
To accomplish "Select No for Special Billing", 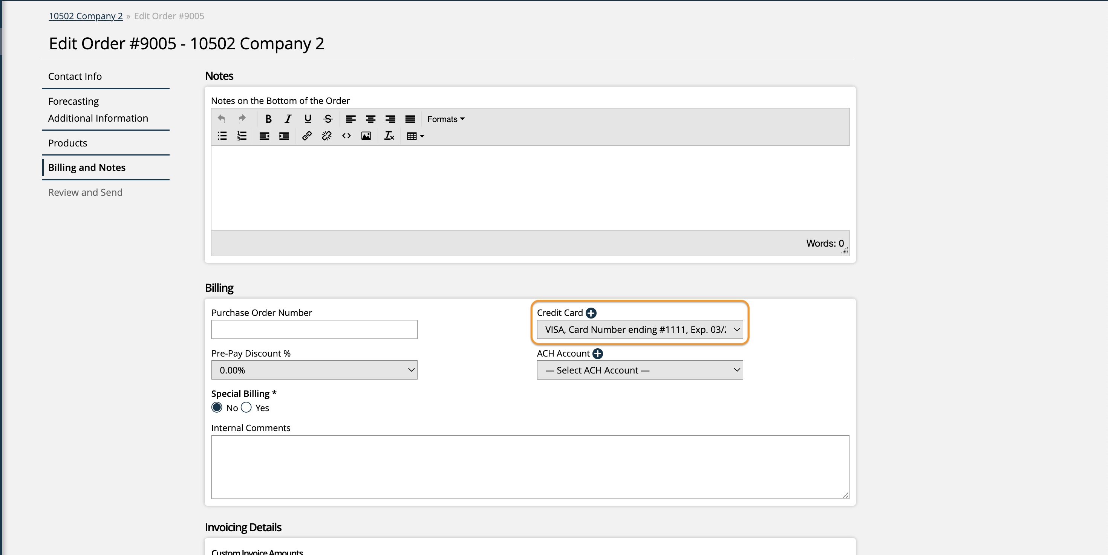I will click(x=217, y=407).
